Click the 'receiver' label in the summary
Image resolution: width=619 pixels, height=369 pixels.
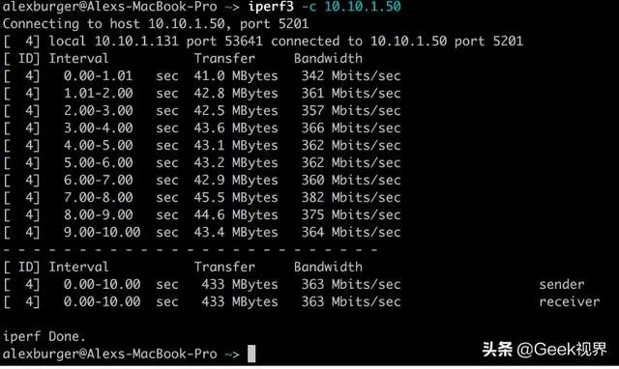(570, 301)
